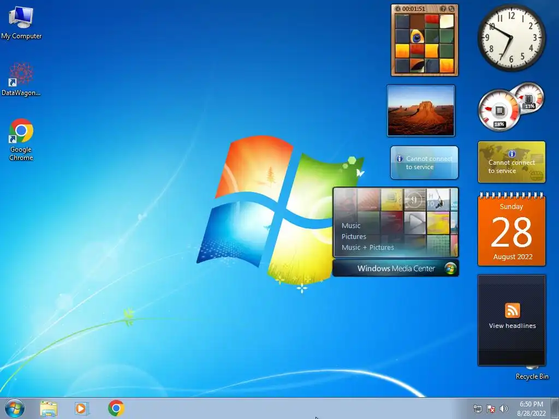Screen dimensions: 559x419
Task: Select the Google Chrome desktop shortcut
Action: 21,140
